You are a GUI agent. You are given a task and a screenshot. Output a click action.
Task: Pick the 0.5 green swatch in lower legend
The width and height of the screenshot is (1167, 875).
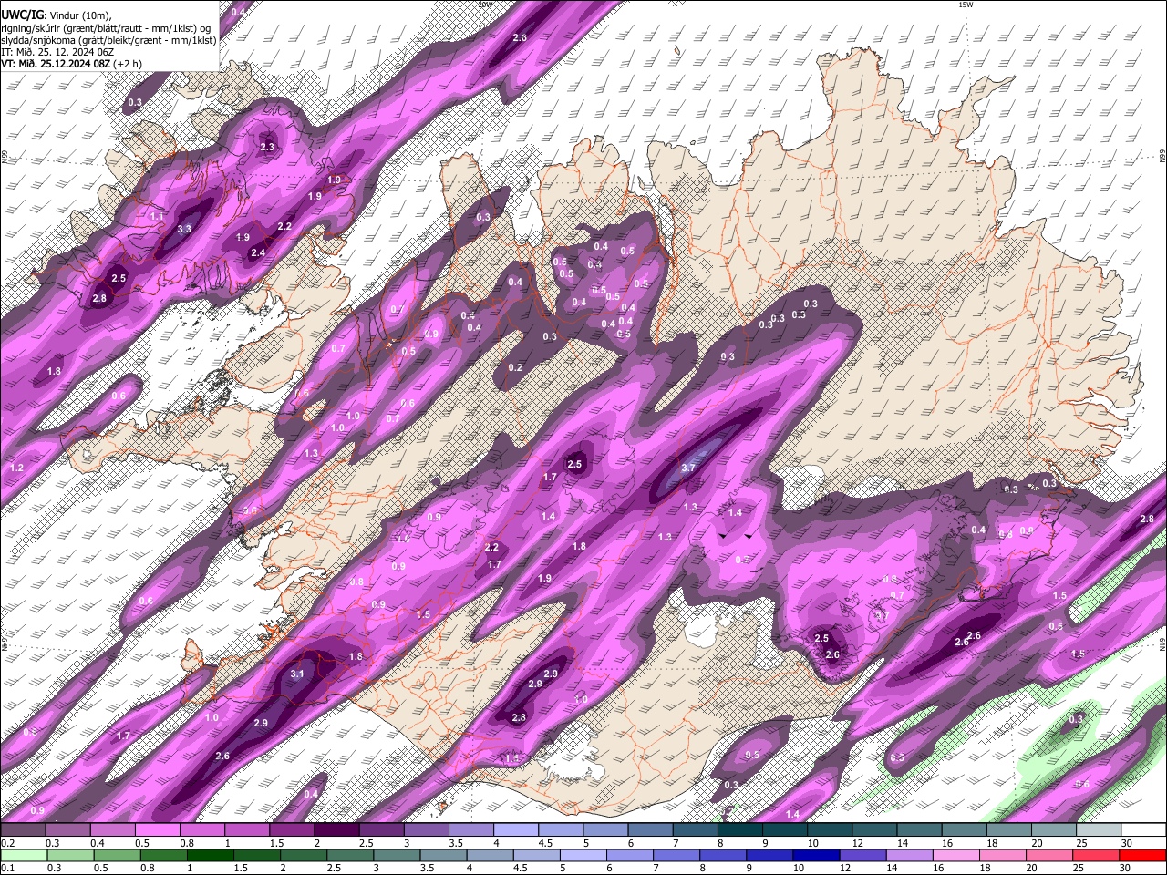(x=117, y=855)
